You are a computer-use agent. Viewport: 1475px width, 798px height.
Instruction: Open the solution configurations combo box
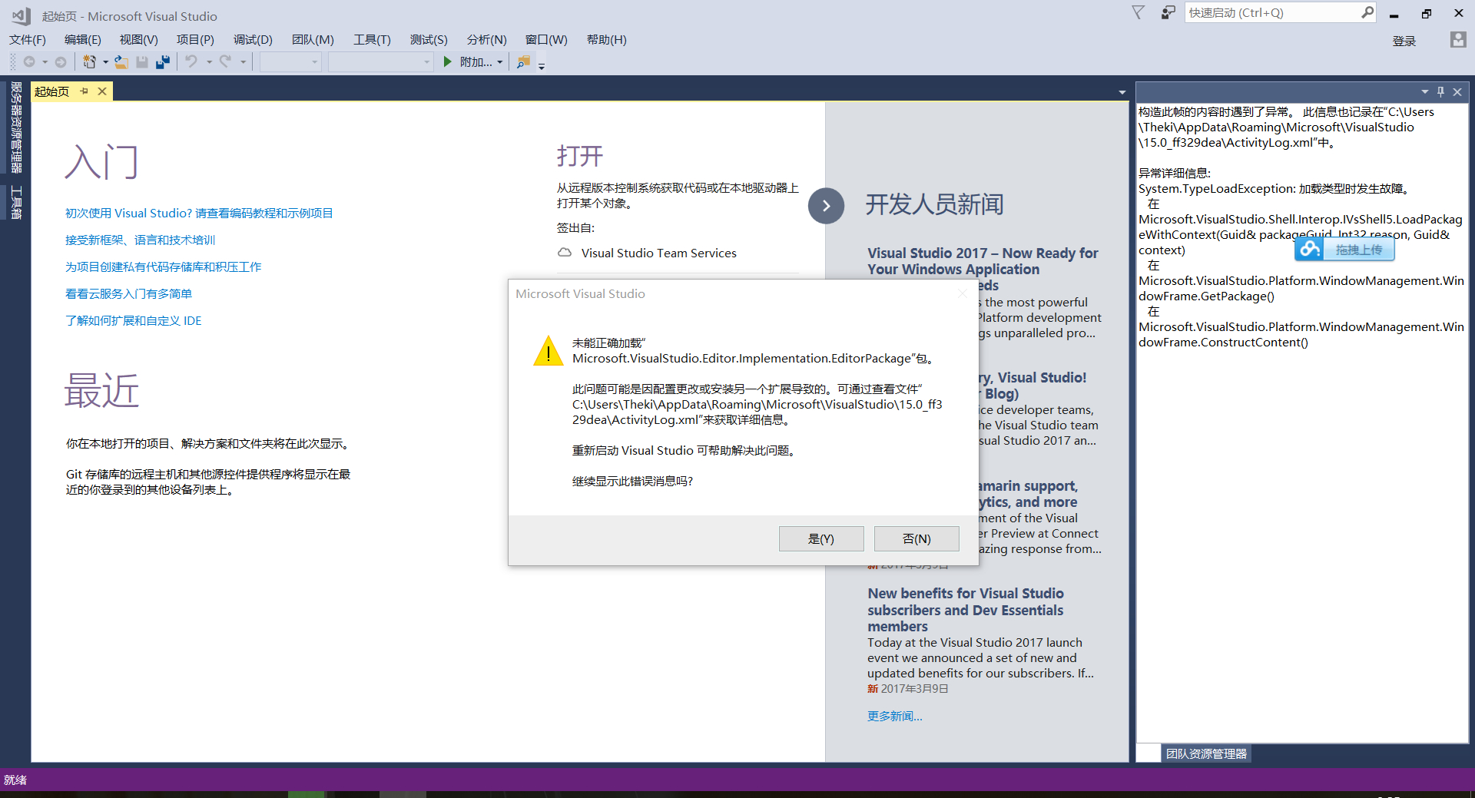coord(290,62)
